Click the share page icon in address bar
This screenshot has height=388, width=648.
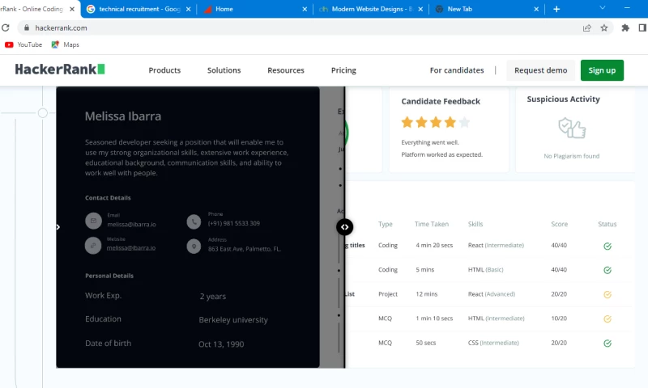pyautogui.click(x=586, y=27)
